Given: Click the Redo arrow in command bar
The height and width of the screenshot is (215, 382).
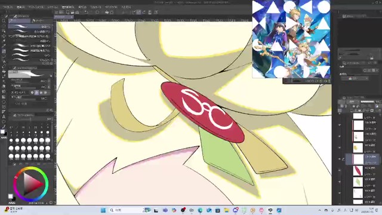Looking at the screenshot, I should [91, 12].
